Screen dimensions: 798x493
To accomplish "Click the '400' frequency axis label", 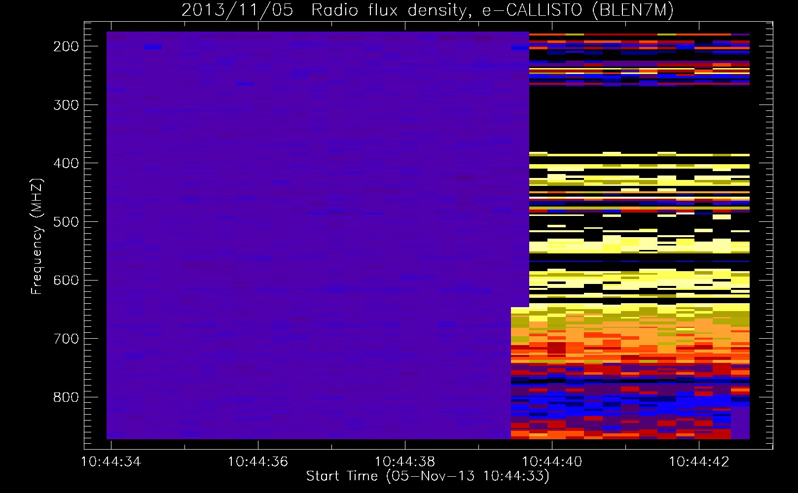I will [x=66, y=163].
